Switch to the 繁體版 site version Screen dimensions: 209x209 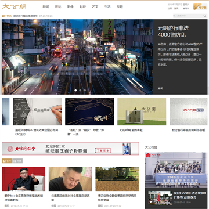[186, 8]
